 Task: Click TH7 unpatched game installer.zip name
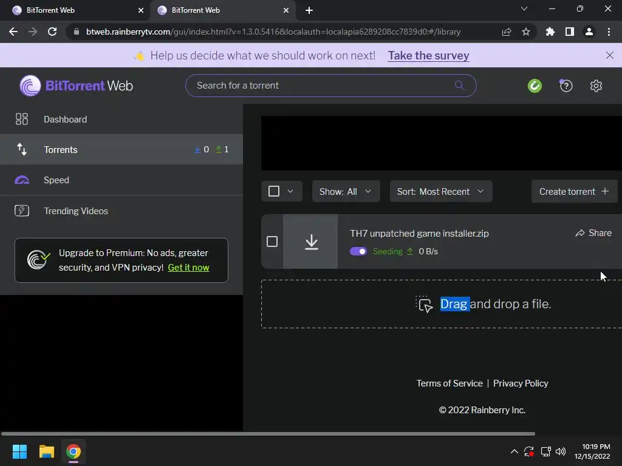tap(419, 234)
